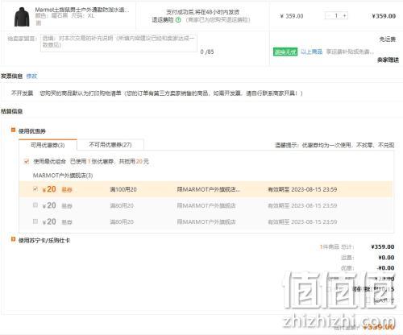Expand the 使用苏宁卡/乐购仕卡 section

(13, 239)
